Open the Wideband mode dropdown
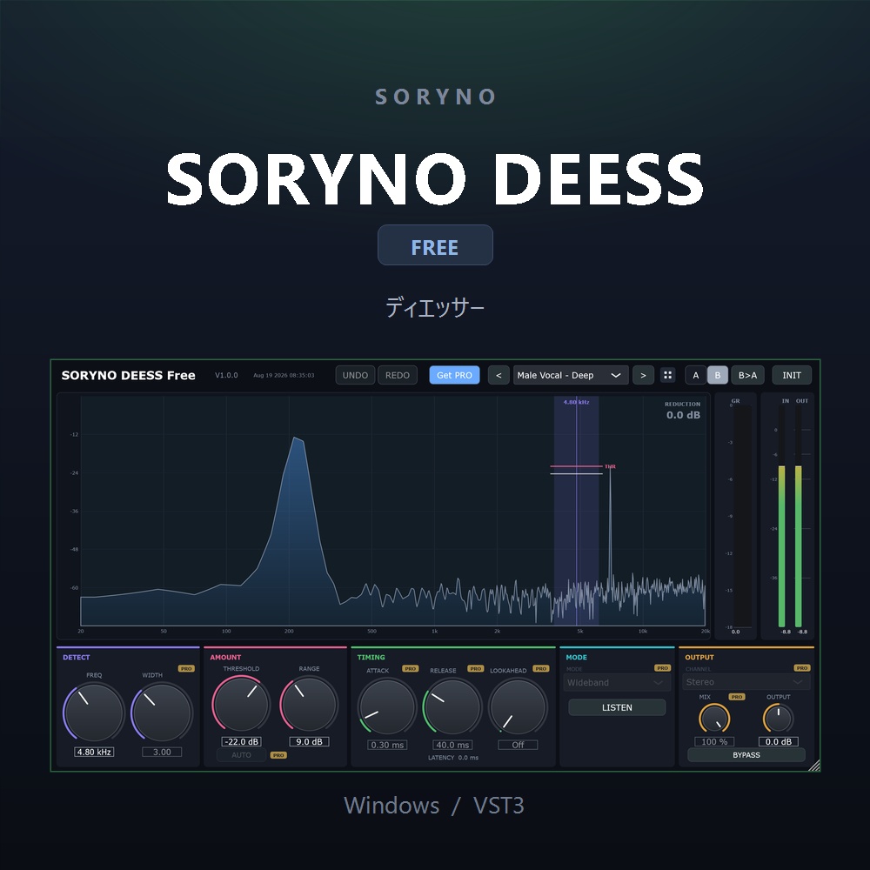The height and width of the screenshot is (870, 870). pos(617,682)
